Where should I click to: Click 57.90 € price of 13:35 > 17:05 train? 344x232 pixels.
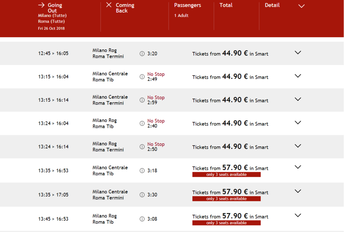coord(235,192)
